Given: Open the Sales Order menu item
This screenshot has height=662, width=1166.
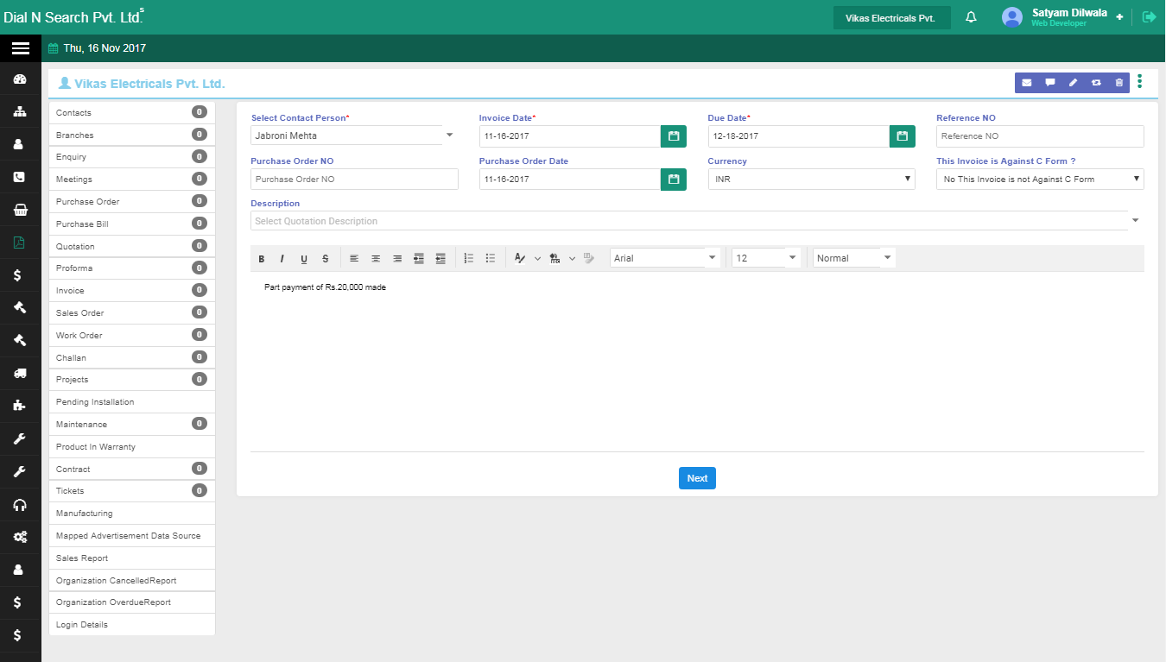Looking at the screenshot, I should coord(132,312).
